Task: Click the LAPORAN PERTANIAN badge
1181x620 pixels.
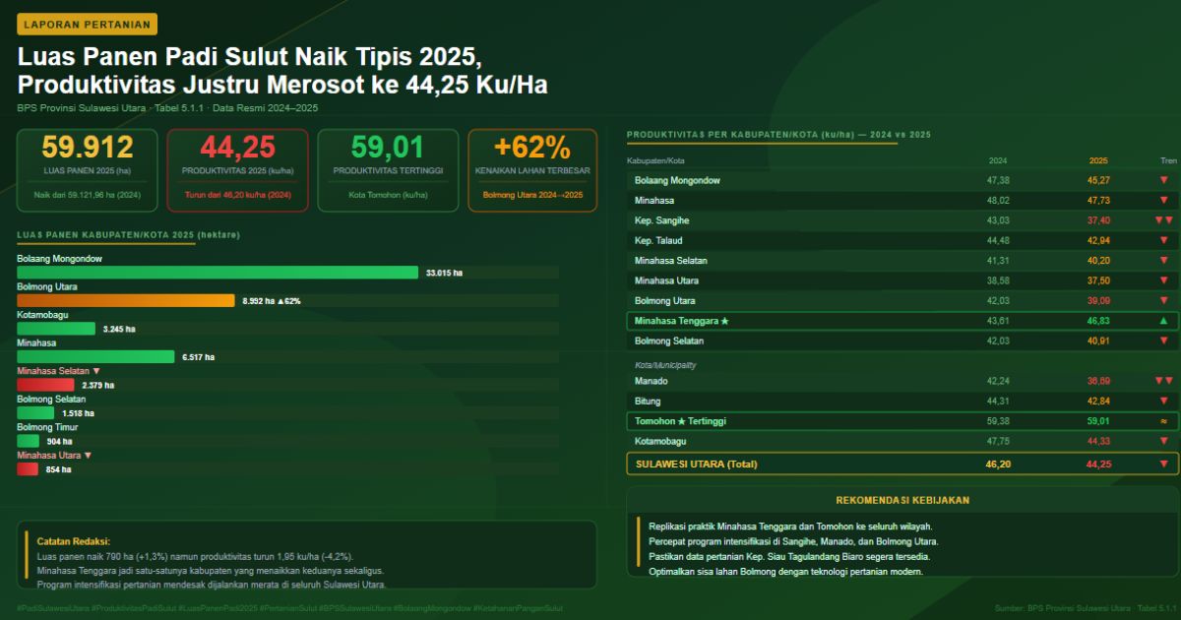Action: [88, 24]
